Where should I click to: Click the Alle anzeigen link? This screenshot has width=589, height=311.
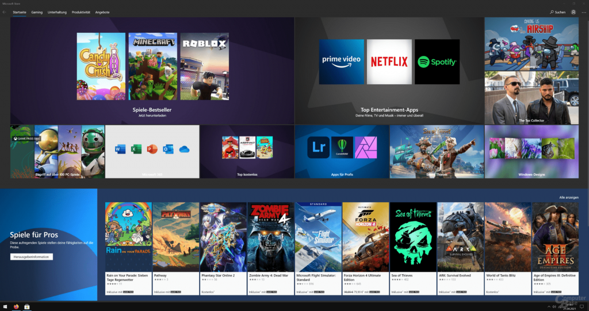(x=569, y=198)
